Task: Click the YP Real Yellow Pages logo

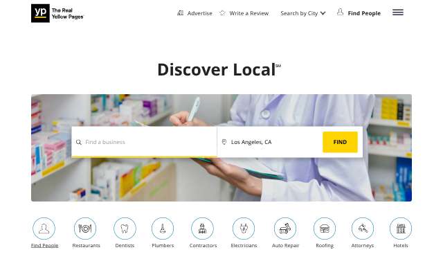Action: pyautogui.click(x=57, y=13)
